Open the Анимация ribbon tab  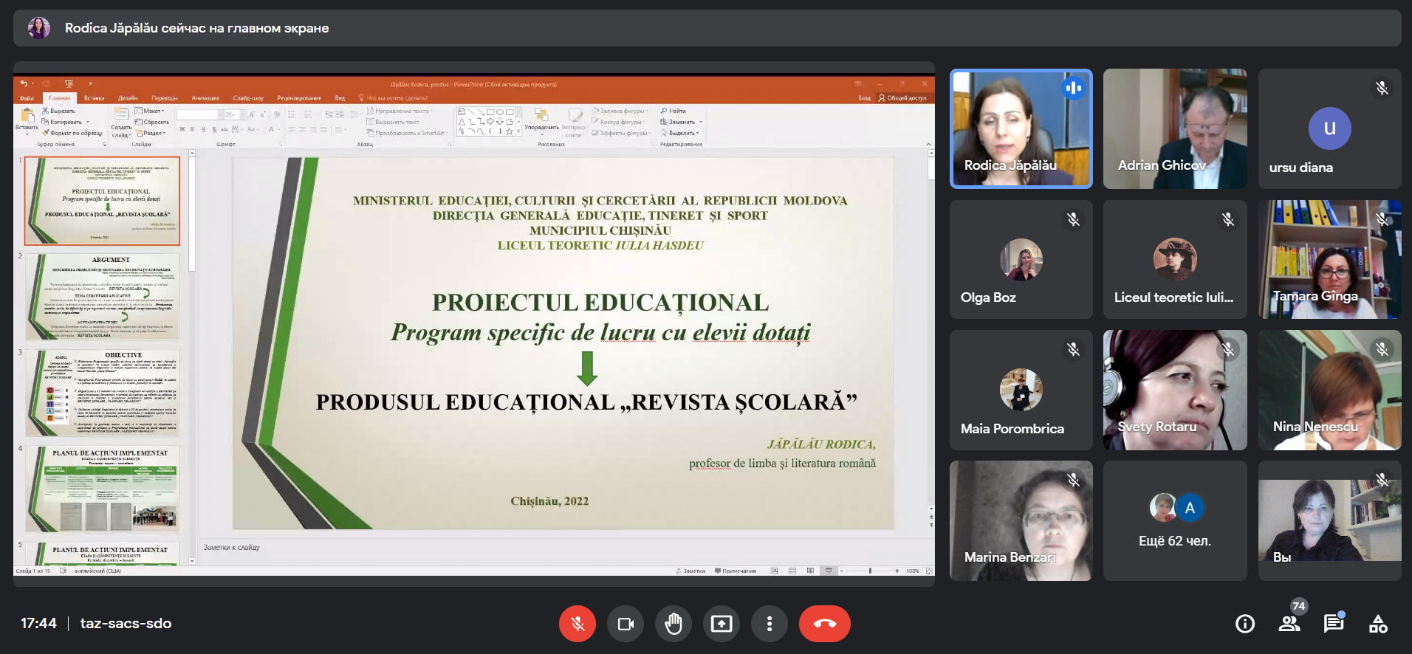pos(205,97)
